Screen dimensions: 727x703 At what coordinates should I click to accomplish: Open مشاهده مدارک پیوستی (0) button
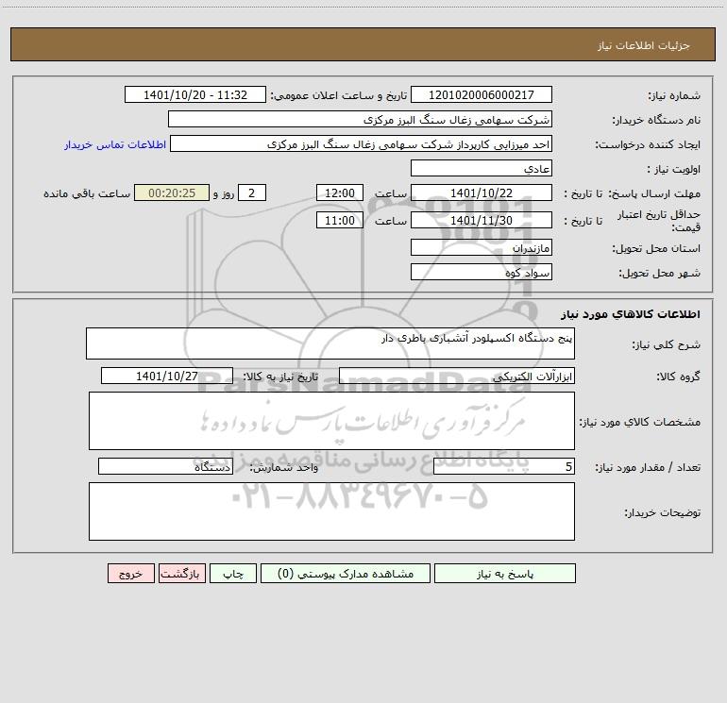click(346, 574)
